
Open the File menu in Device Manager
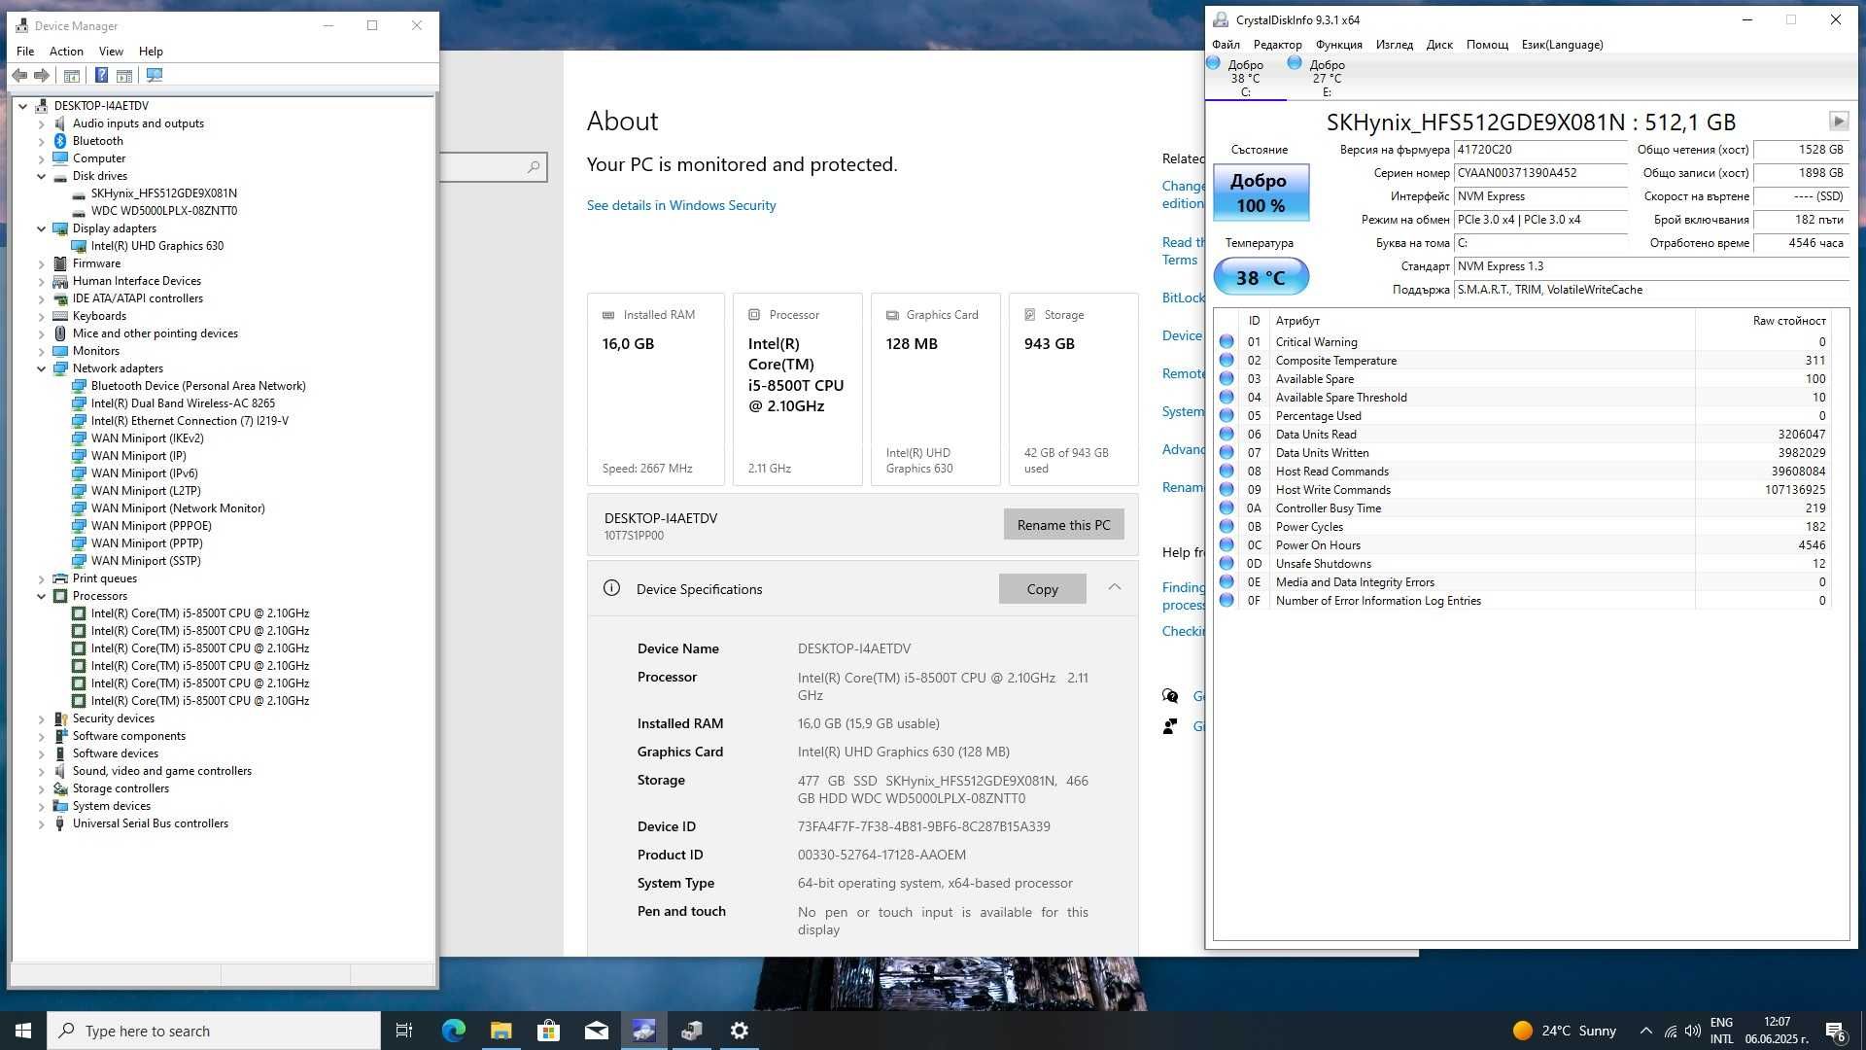25,52
